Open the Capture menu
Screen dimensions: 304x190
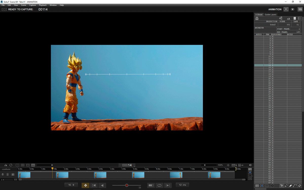32,5
